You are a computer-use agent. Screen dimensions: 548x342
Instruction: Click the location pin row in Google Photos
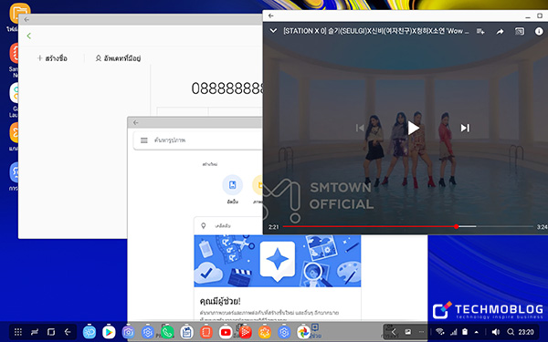coord(227,226)
